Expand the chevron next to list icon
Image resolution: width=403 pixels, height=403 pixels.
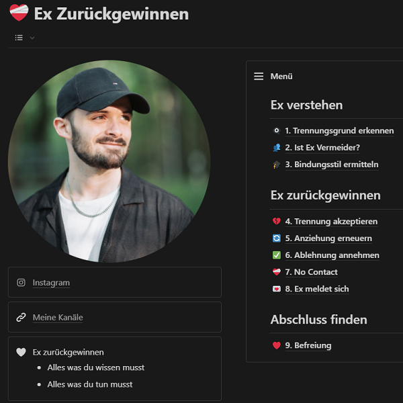[32, 38]
